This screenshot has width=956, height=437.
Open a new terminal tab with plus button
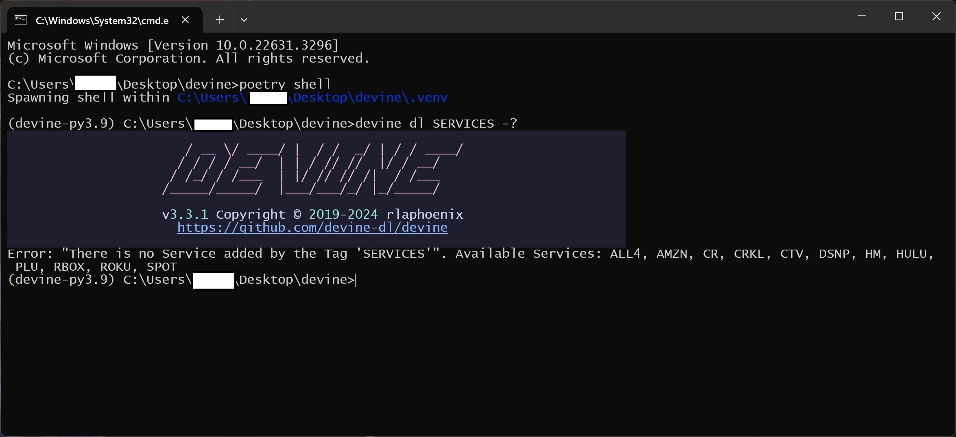(x=220, y=20)
